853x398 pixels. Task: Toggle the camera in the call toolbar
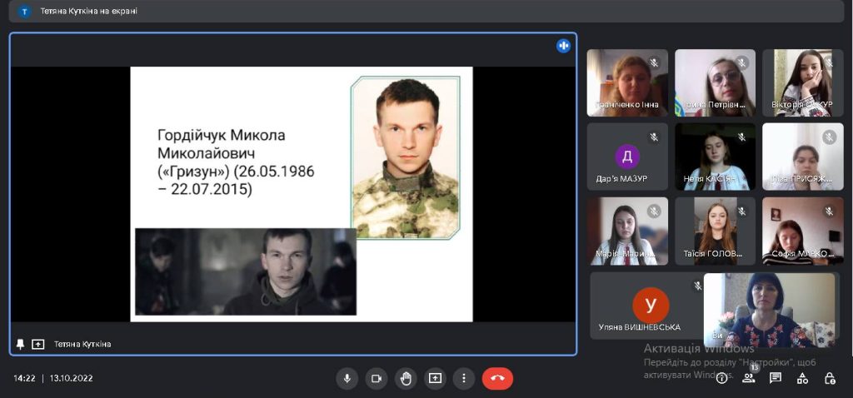(377, 378)
